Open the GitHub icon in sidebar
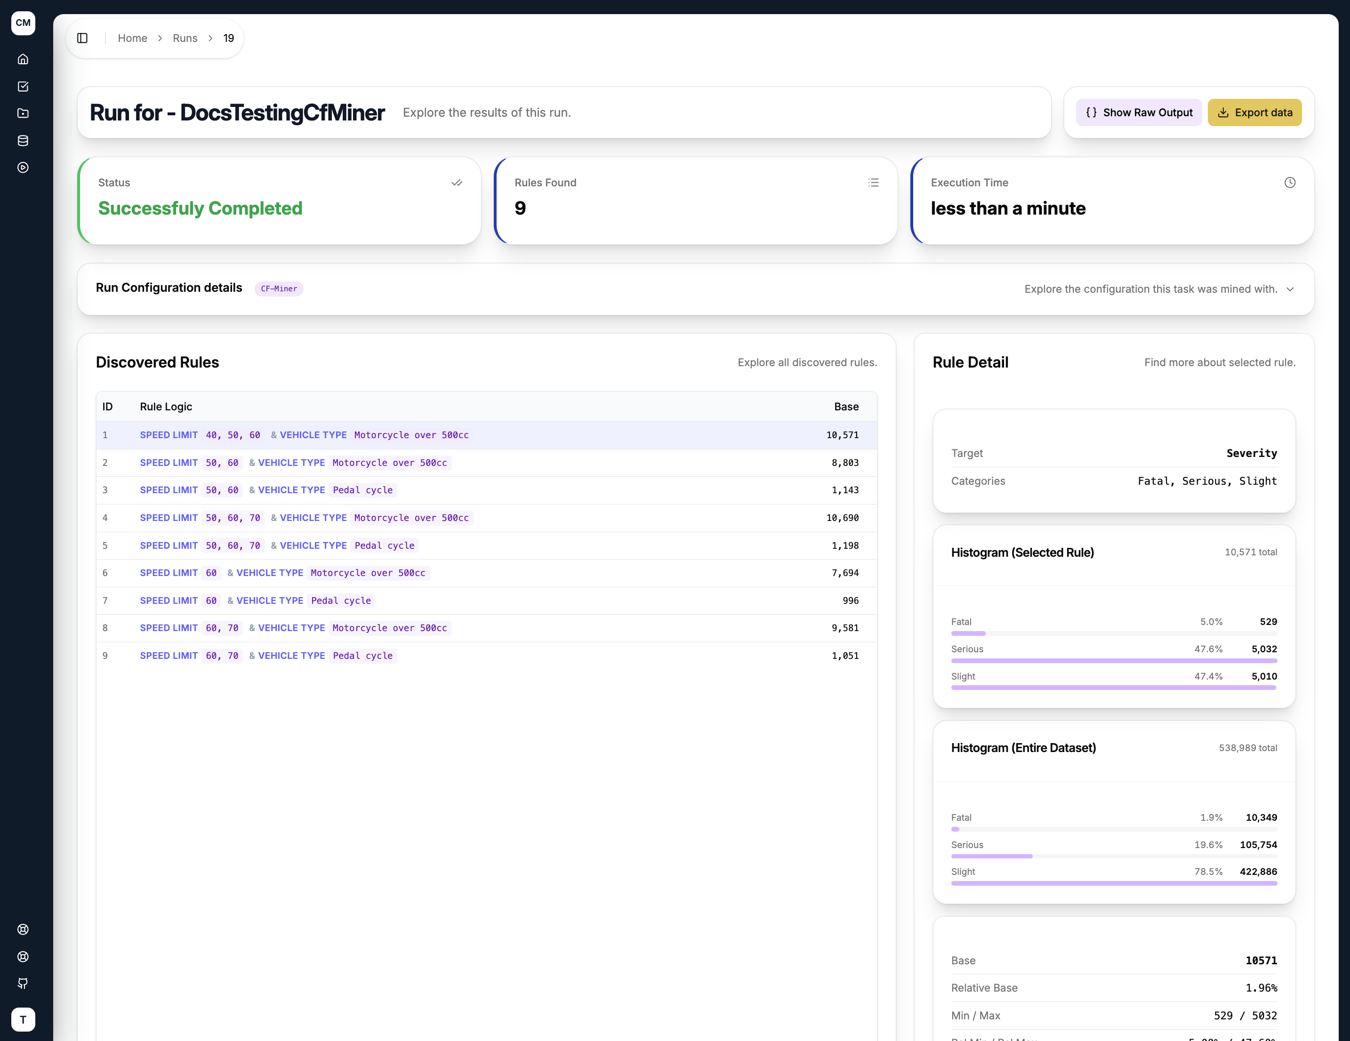1350x1041 pixels. point(23,983)
